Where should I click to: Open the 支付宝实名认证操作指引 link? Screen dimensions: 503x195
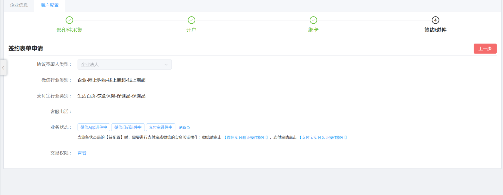click(x=323, y=137)
